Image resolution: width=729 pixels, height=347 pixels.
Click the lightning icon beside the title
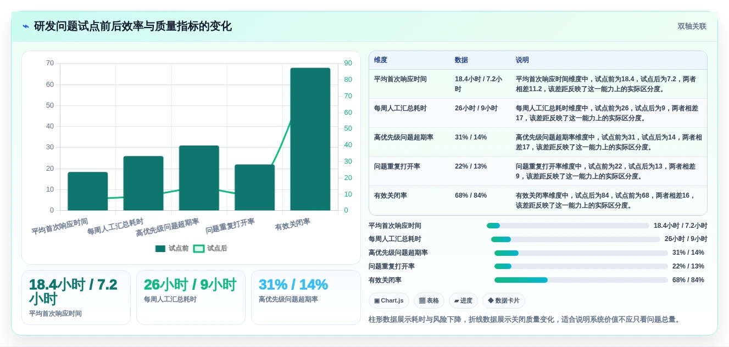pos(26,26)
